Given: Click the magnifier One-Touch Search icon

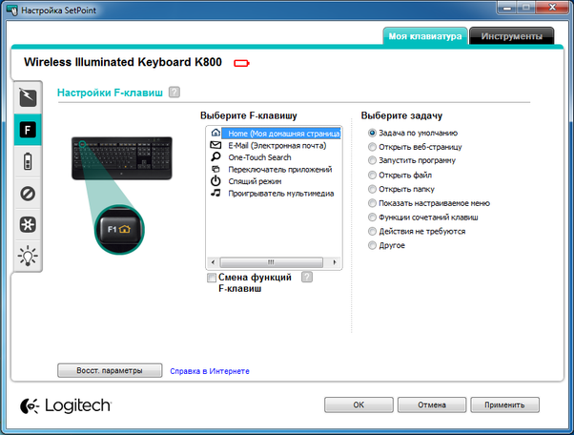Looking at the screenshot, I should click(x=215, y=156).
